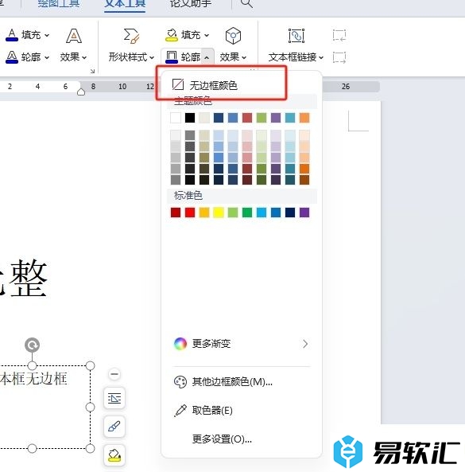Click the shape outline icon
This screenshot has height=472, width=465.
(172, 57)
